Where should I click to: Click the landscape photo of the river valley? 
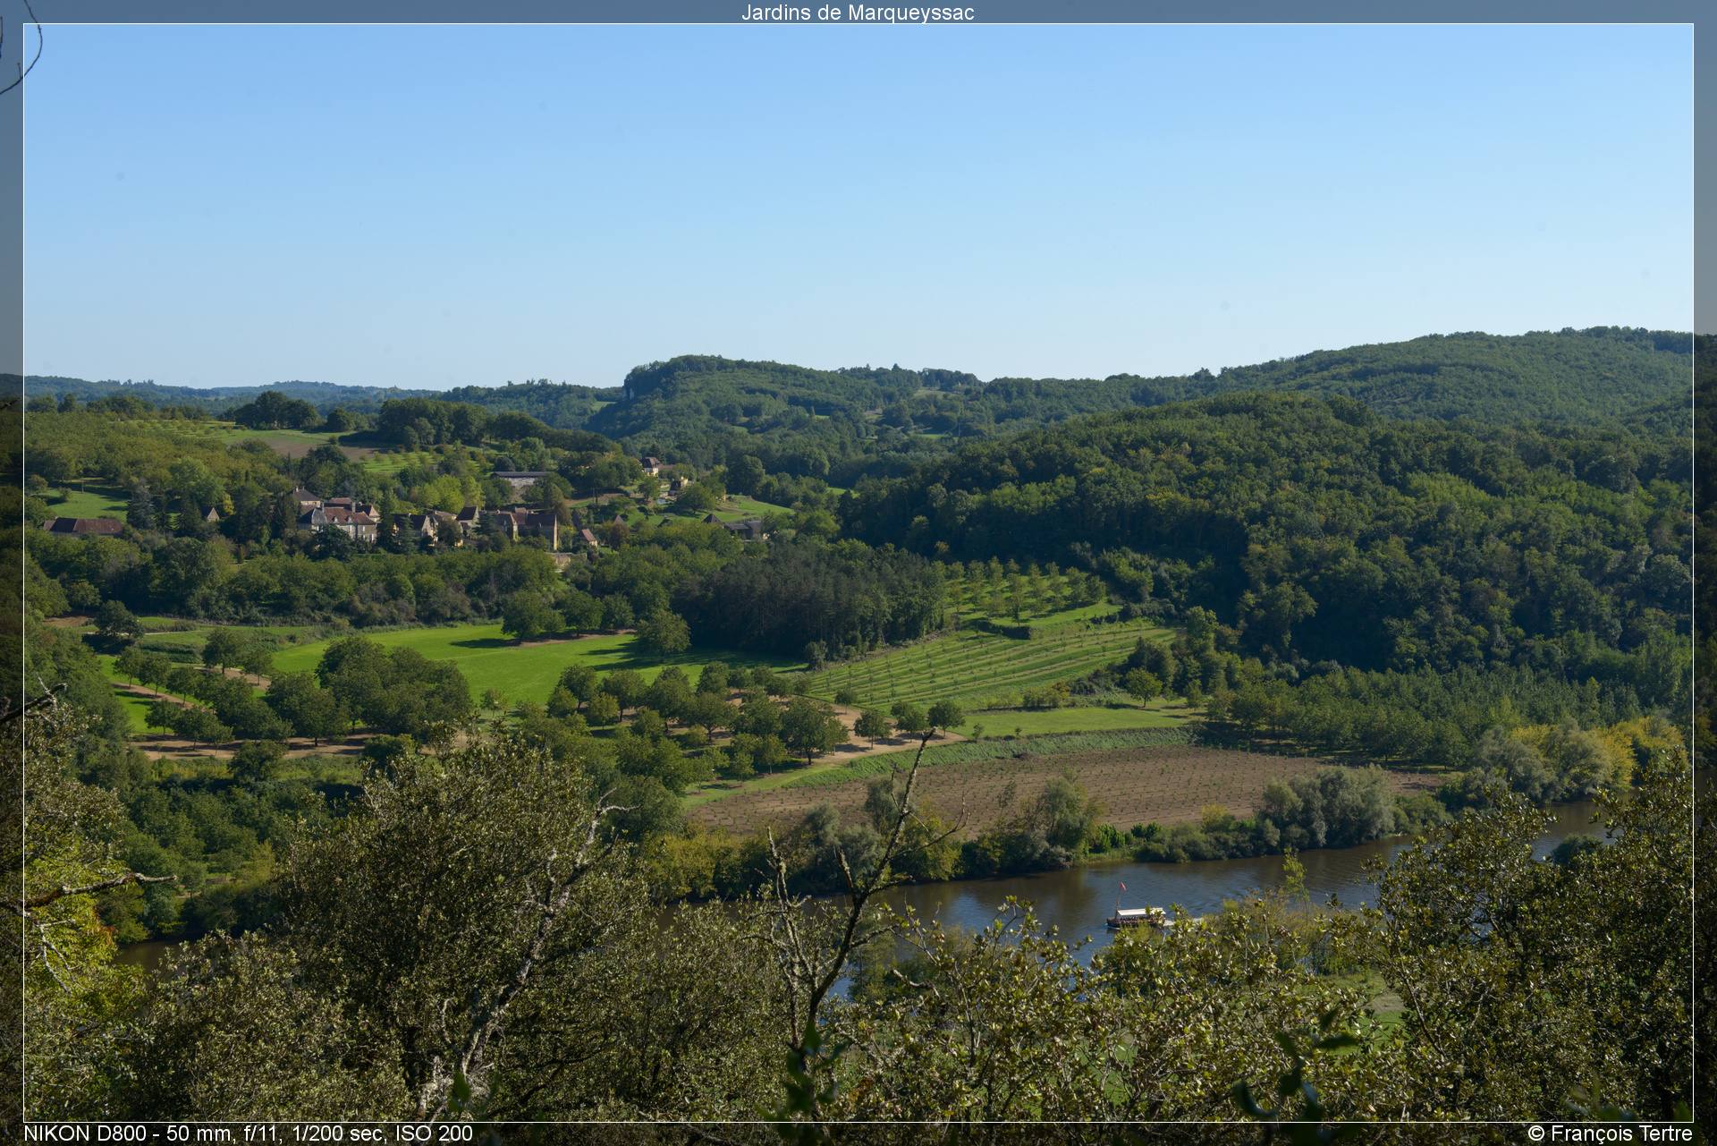[x=858, y=573]
